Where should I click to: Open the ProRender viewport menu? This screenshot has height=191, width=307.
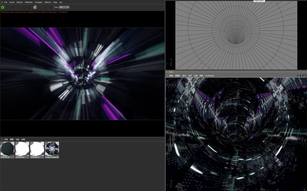click(210, 75)
